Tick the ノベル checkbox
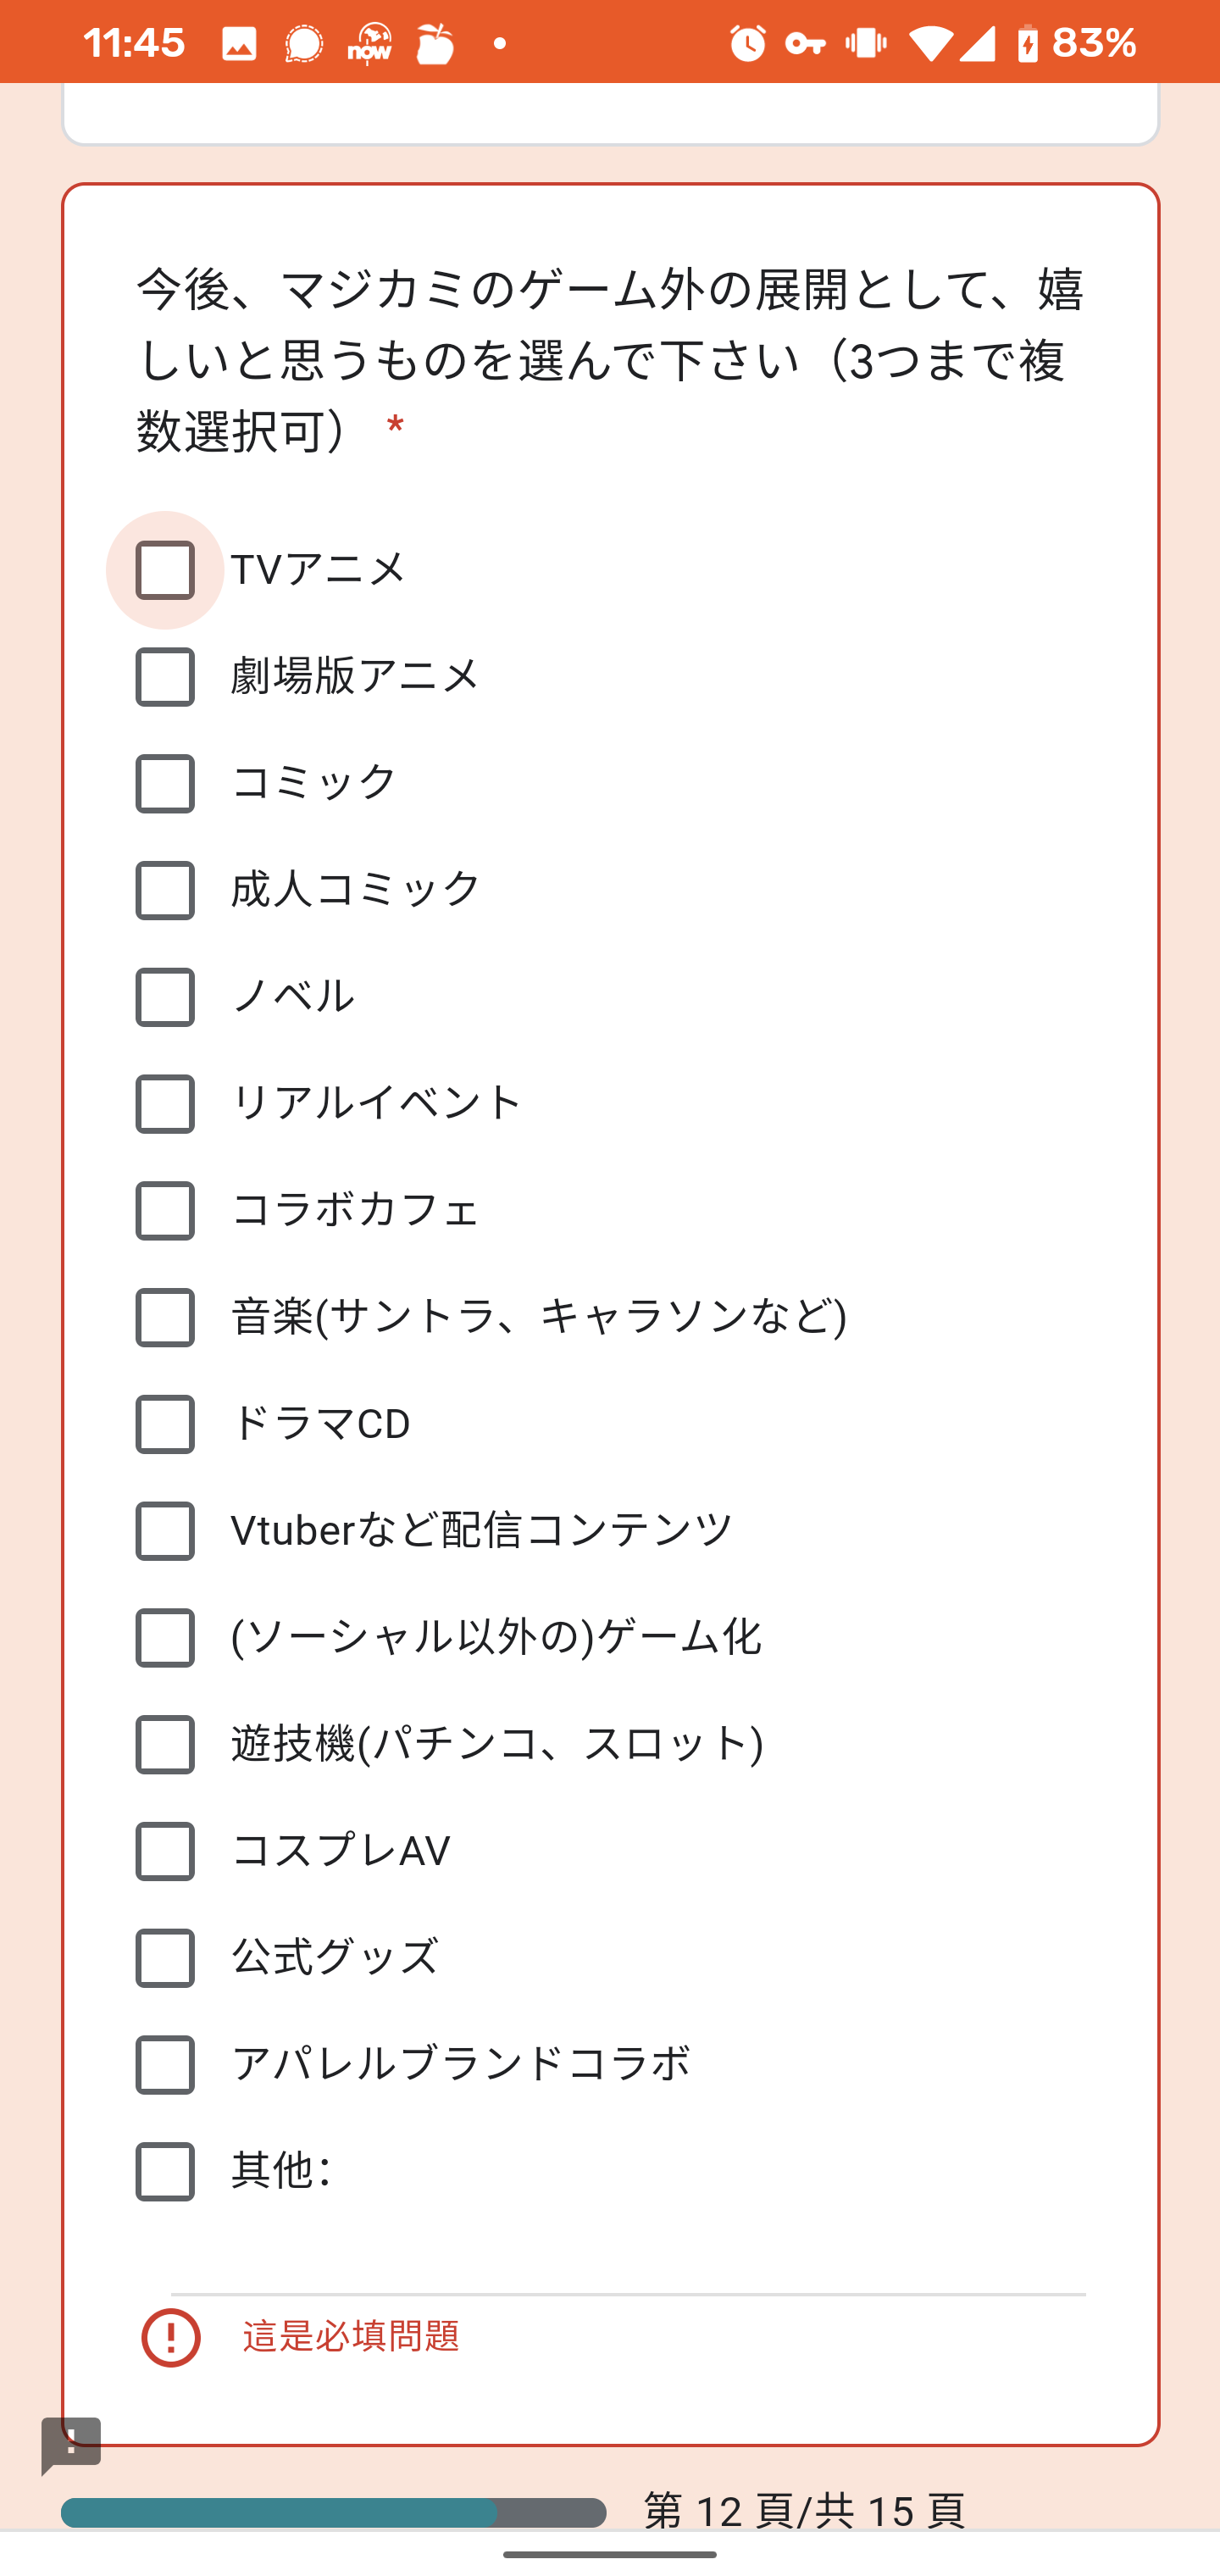The height and width of the screenshot is (2576, 1220). click(165, 997)
